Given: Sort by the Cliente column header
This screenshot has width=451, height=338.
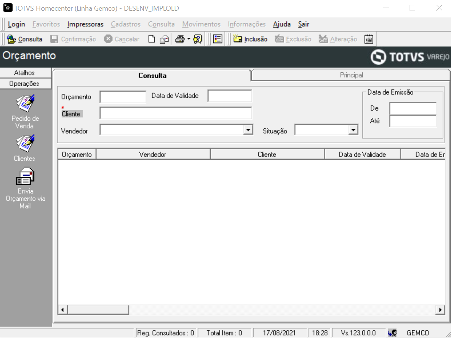Looking at the screenshot, I should (x=267, y=154).
